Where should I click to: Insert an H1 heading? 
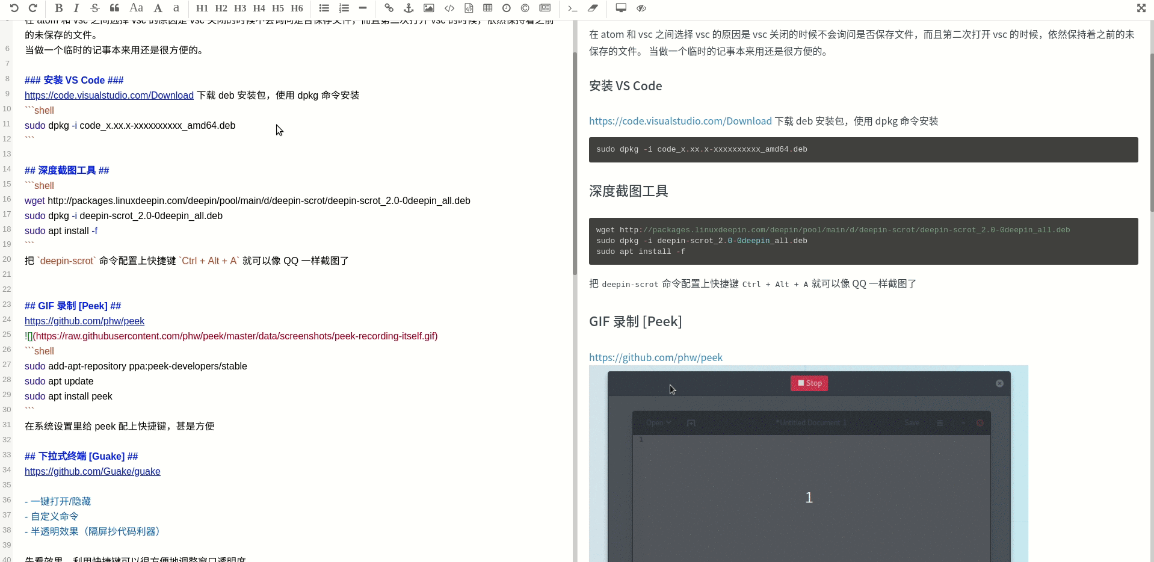tap(202, 8)
